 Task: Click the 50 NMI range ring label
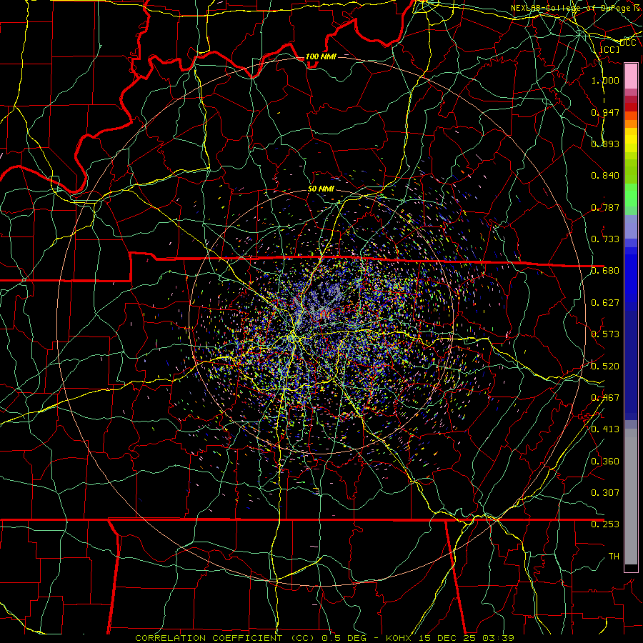tap(321, 189)
